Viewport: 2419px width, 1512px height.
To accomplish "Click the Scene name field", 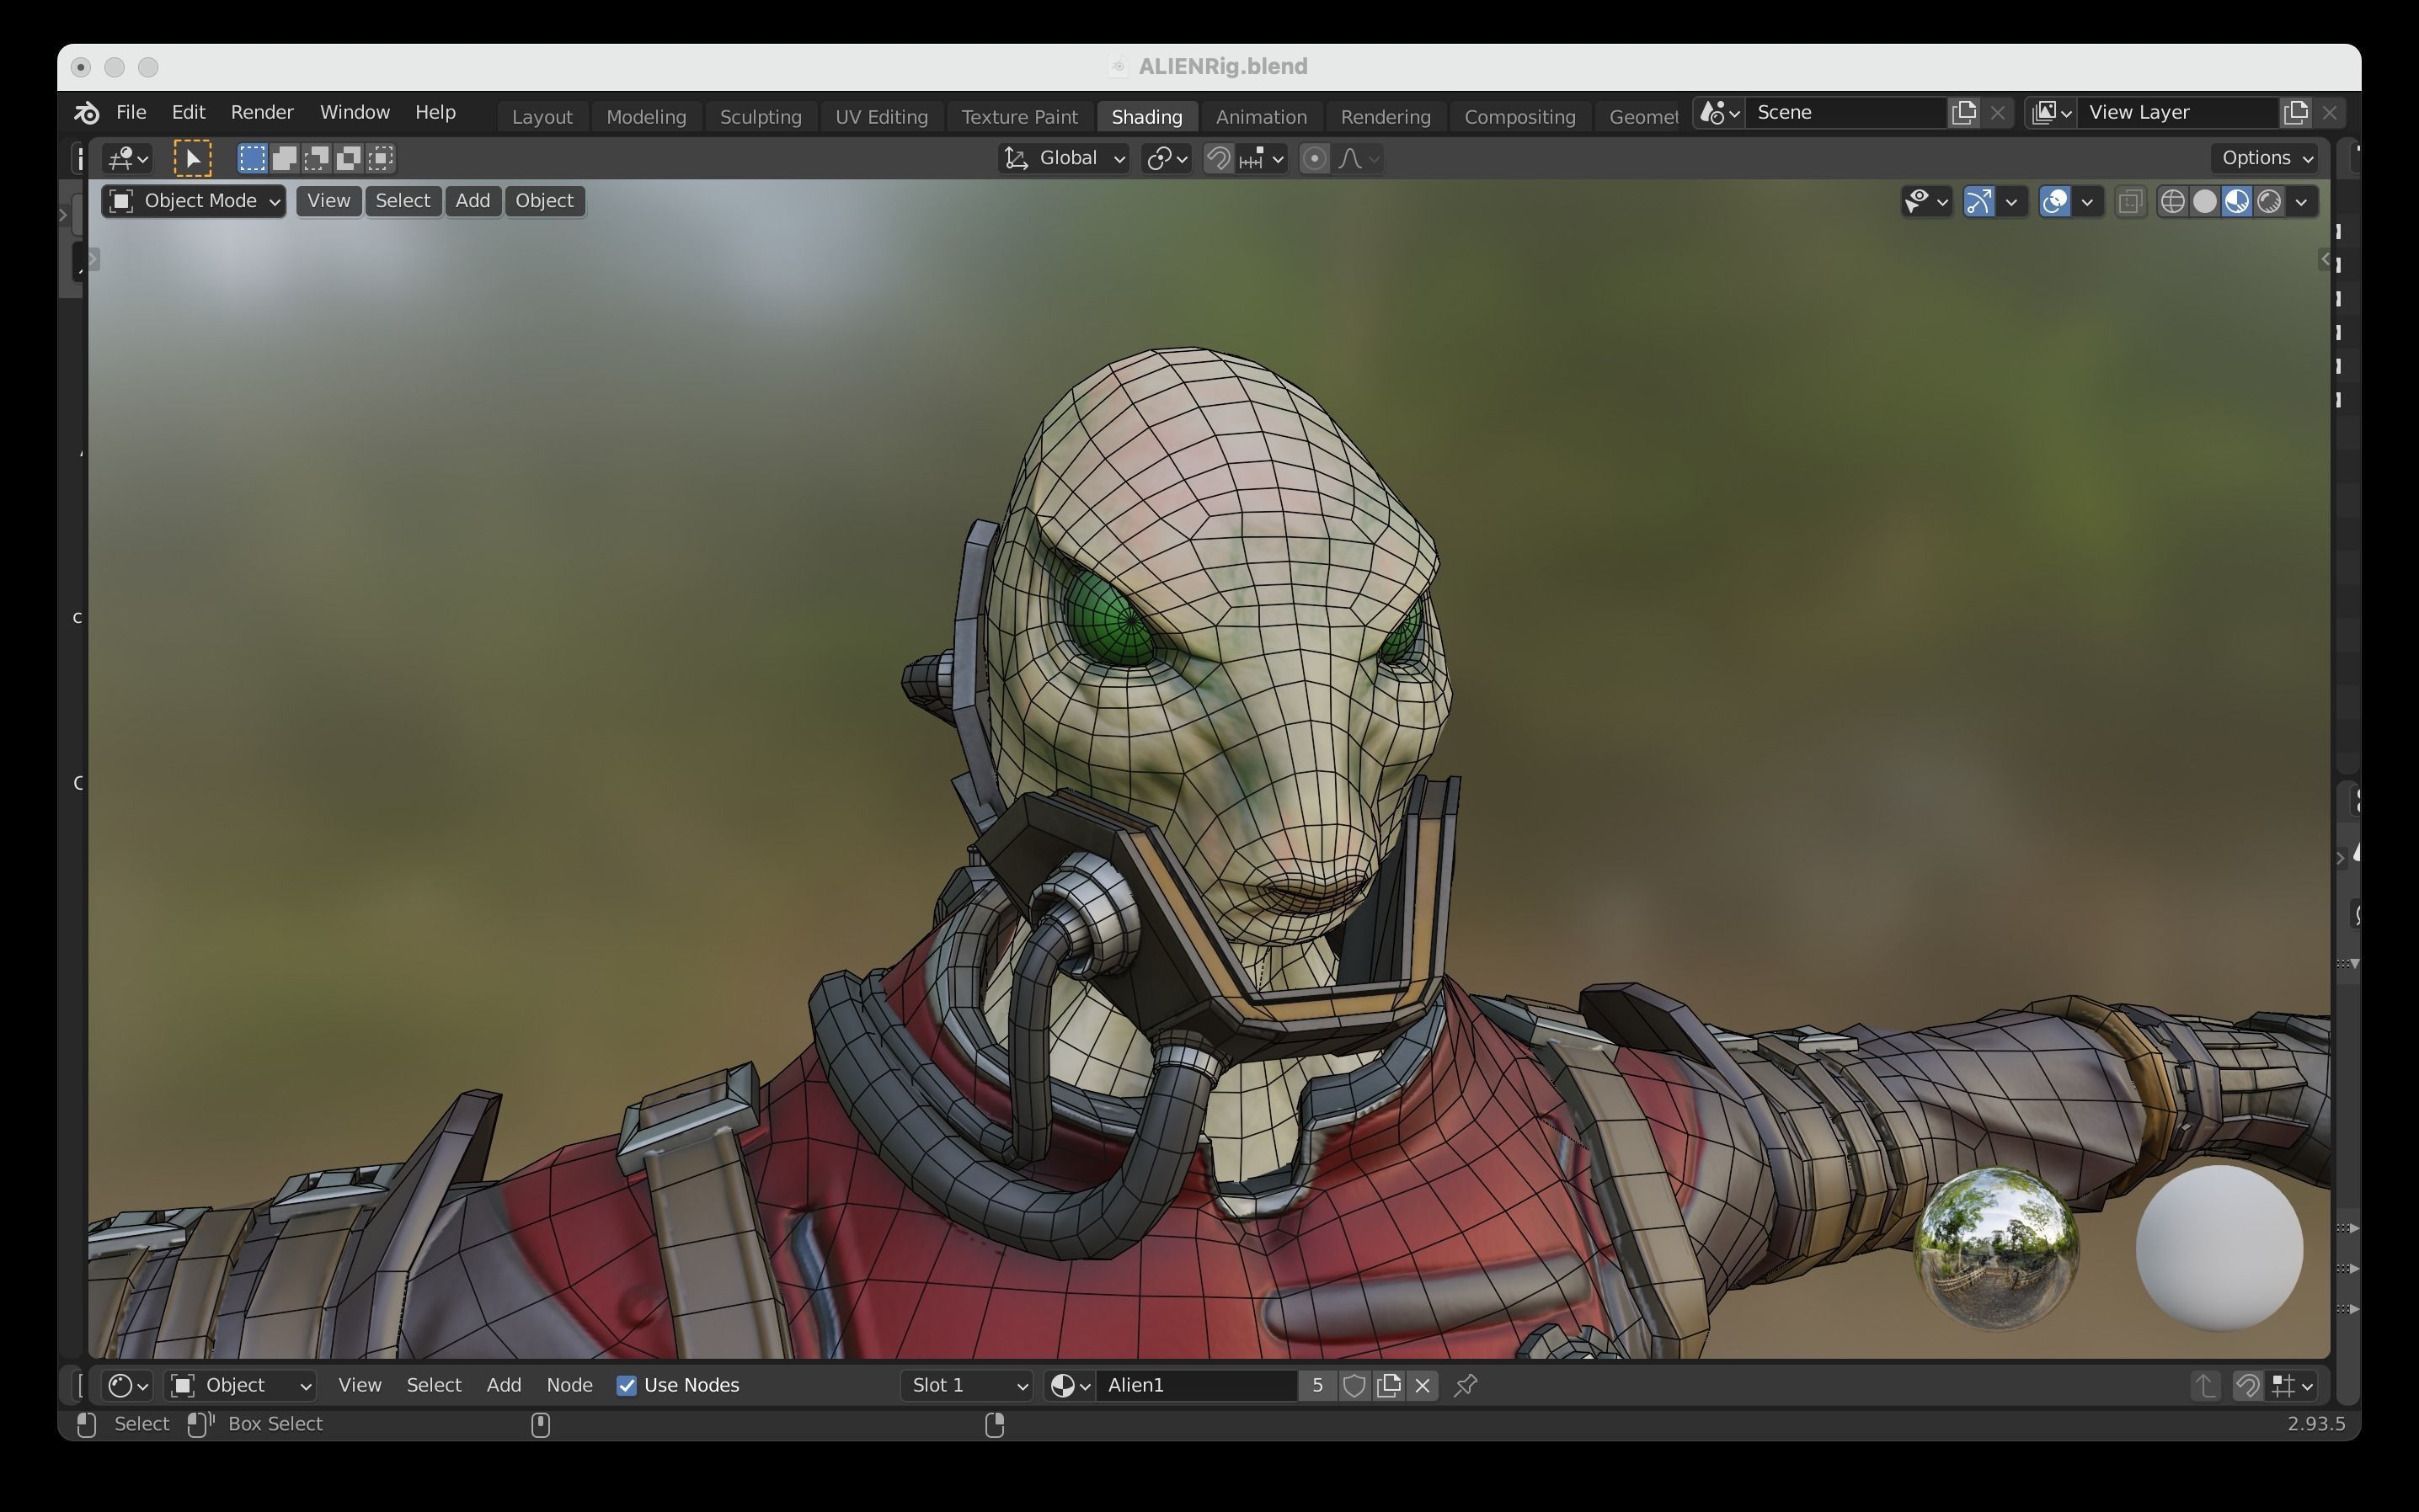I will coord(1847,113).
